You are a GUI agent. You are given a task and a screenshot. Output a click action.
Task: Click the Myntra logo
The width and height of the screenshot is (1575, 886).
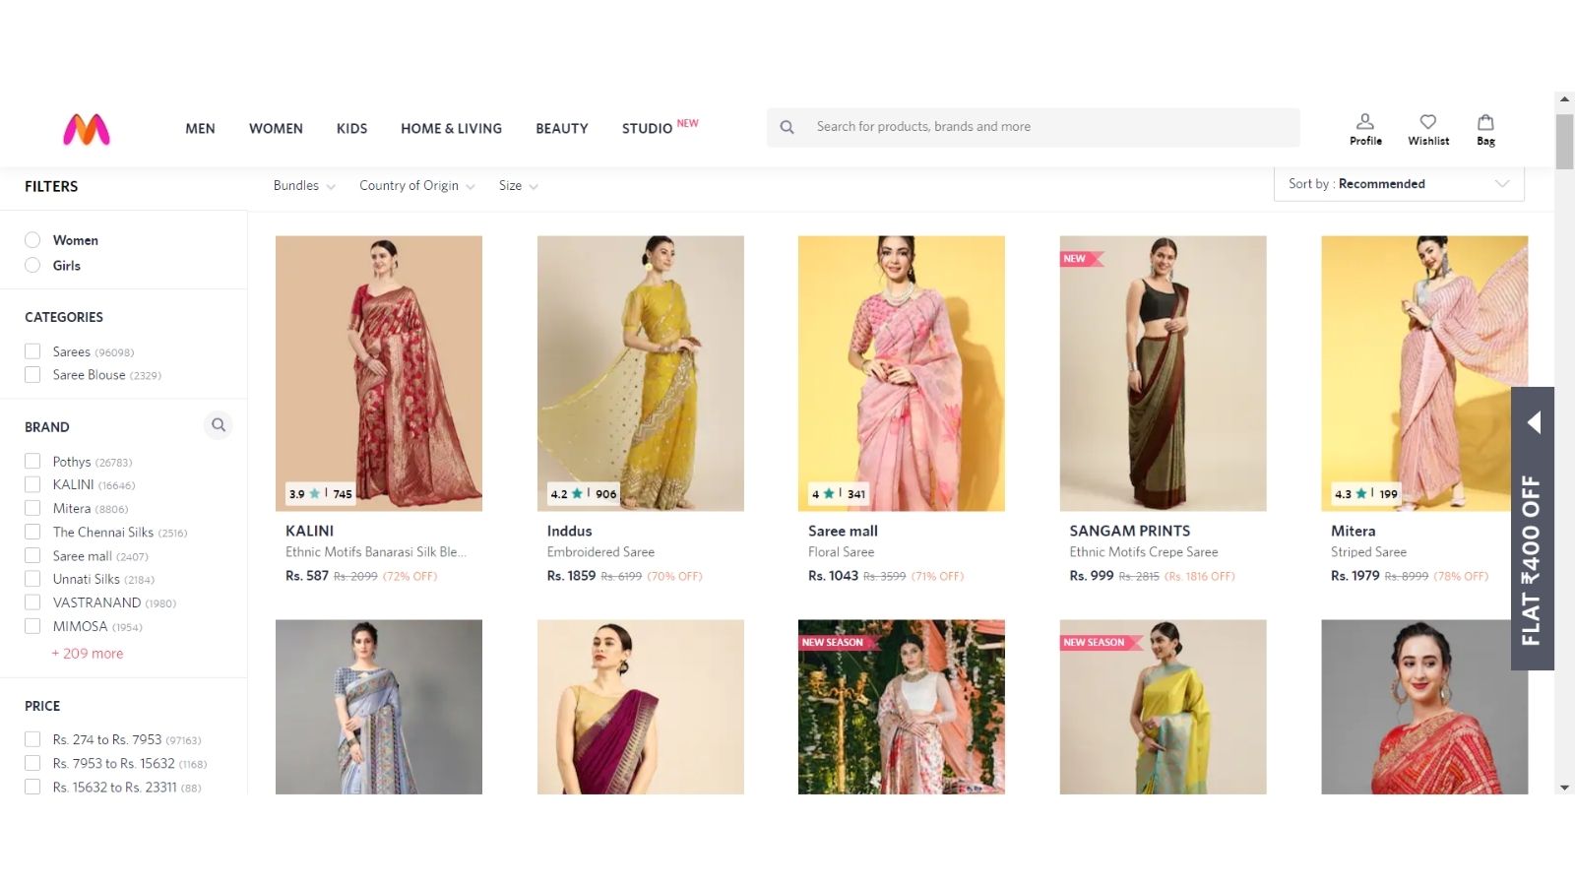[85, 129]
